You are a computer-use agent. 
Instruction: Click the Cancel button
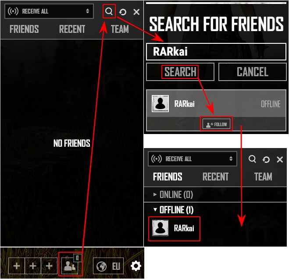(253, 72)
